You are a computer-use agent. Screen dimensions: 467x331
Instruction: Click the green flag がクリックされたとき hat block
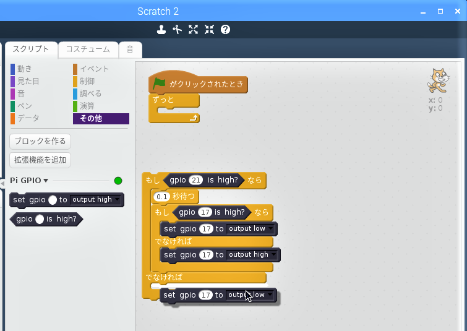(198, 84)
